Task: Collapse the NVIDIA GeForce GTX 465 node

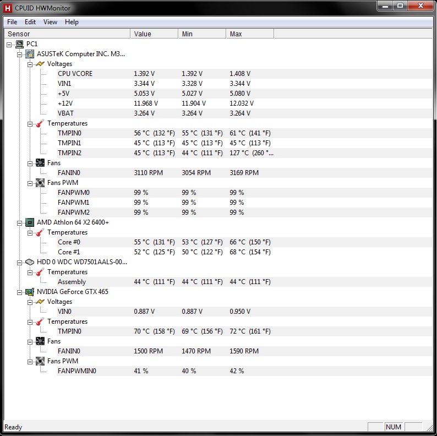Action: (x=19, y=292)
